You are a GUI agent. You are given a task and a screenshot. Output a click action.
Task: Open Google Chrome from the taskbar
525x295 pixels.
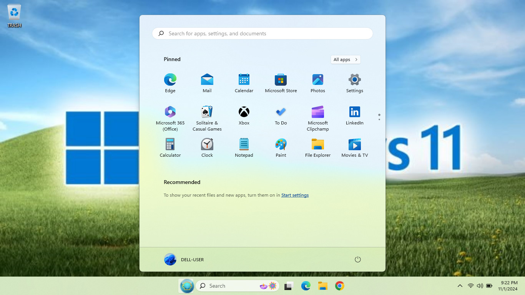[339, 286]
